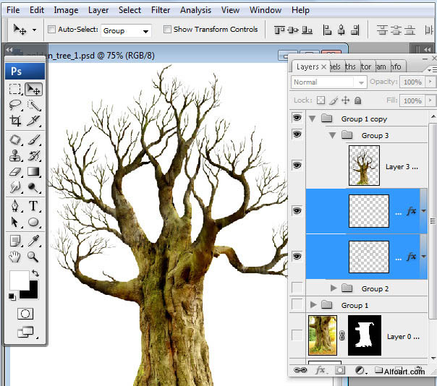Open the Analysis menu
Image resolution: width=437 pixels, height=386 pixels.
tap(195, 10)
